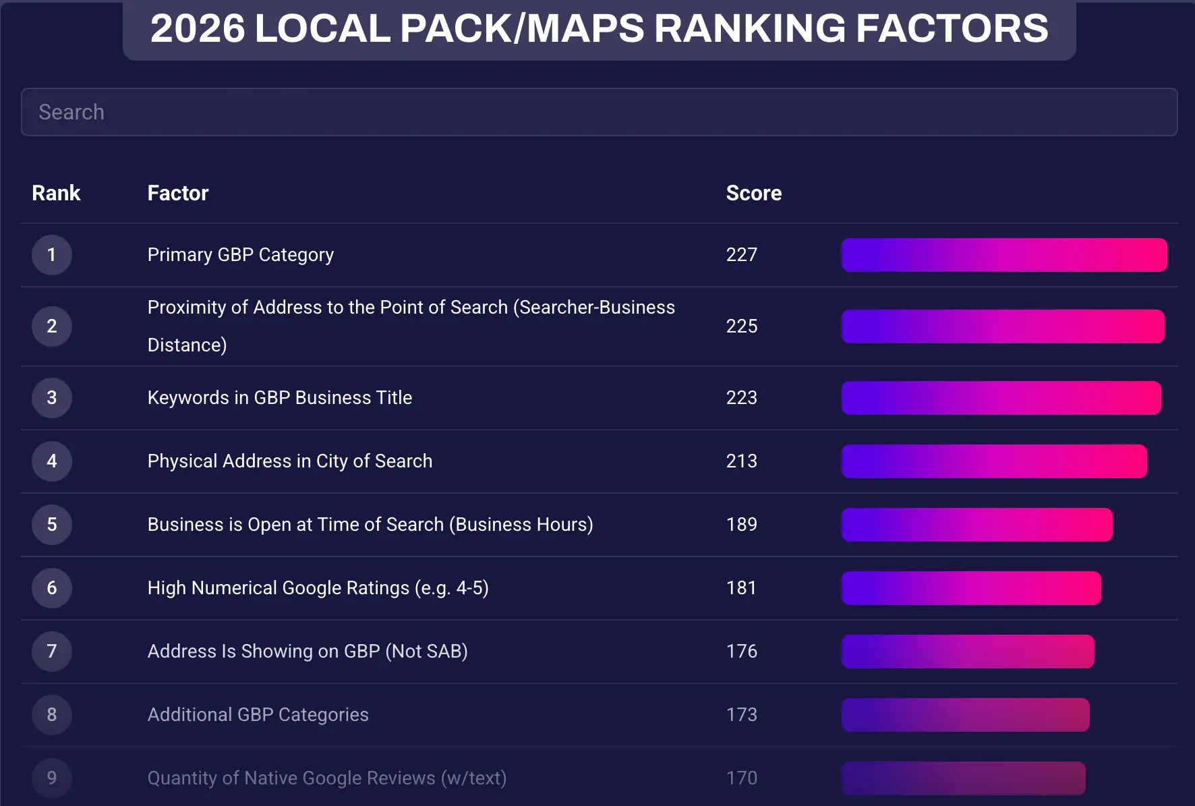
Task: Sort by the Rank column header
Action: (56, 194)
